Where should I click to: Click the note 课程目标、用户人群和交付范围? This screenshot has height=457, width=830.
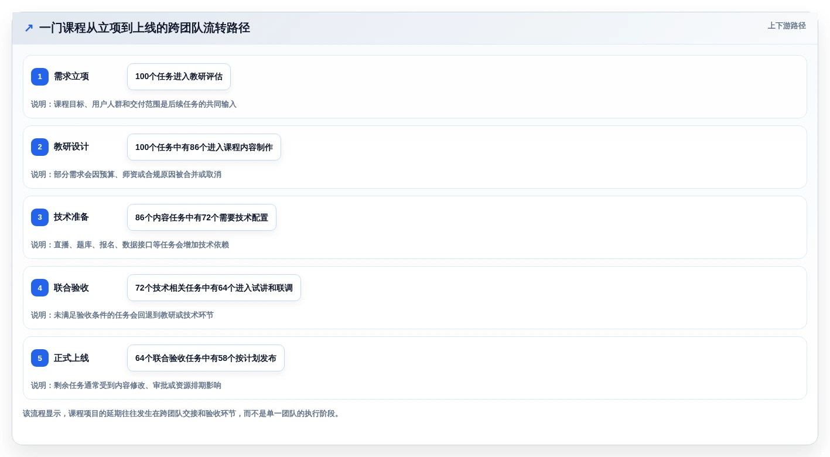point(134,104)
